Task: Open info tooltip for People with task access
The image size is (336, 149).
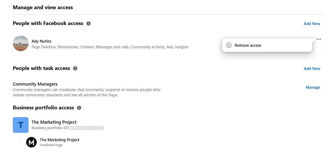Action: point(75,68)
